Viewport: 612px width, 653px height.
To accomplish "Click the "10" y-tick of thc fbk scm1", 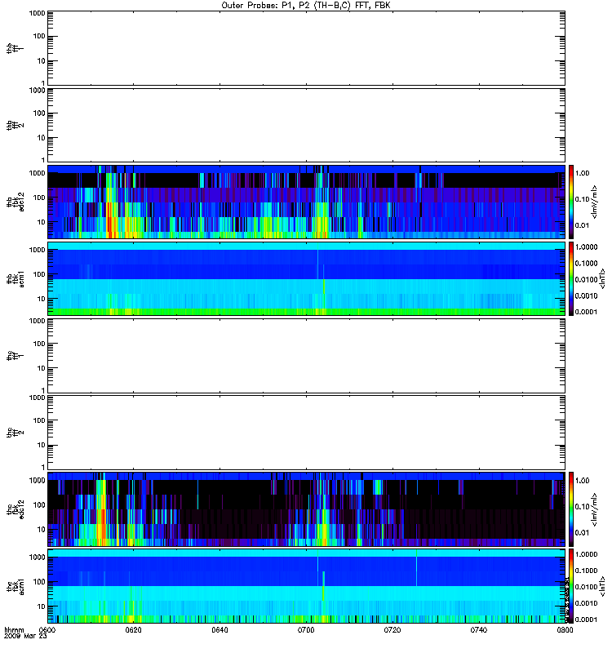I will [x=41, y=606].
